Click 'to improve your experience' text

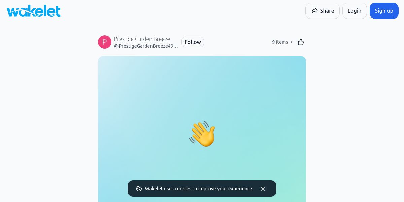click(x=223, y=189)
